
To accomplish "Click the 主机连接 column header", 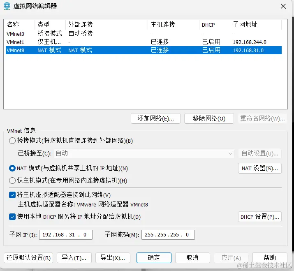I will coord(174,25).
